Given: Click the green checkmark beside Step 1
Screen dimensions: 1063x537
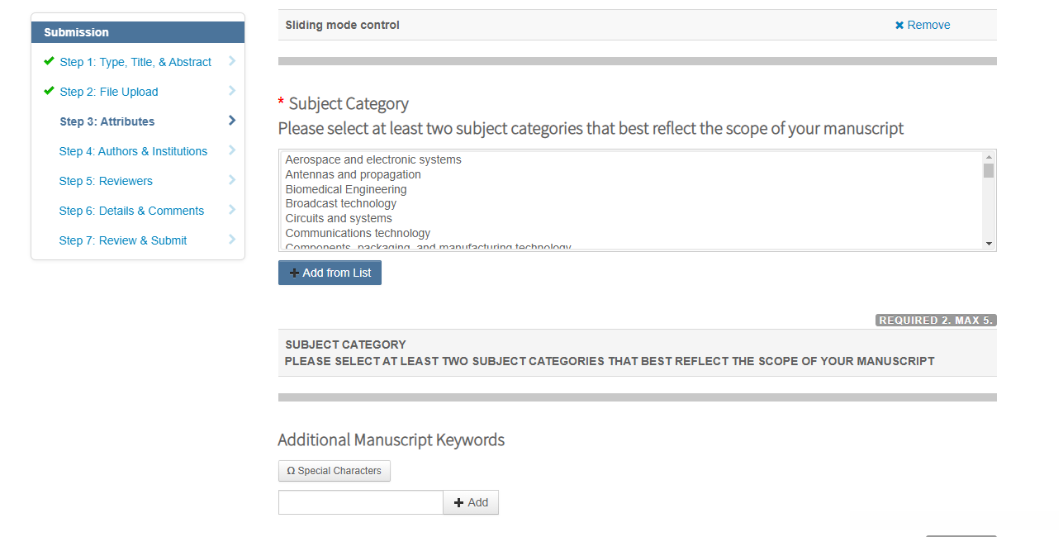Looking at the screenshot, I should (50, 61).
